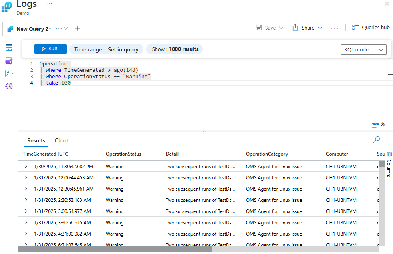The width and height of the screenshot is (393, 254).
Task: Change Show 1000 results limit
Action: click(175, 49)
